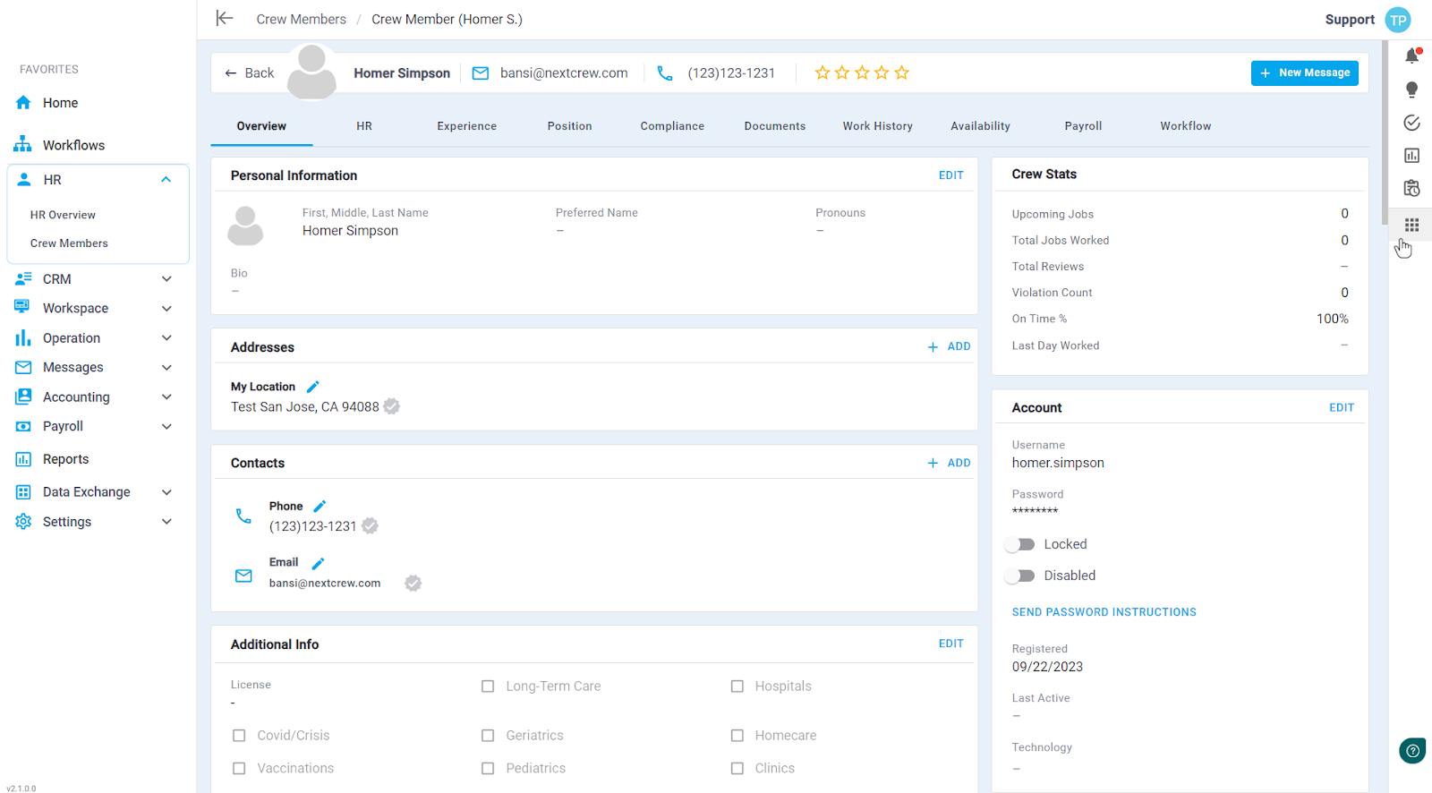Click the Crew Members breadcrumb link

click(x=301, y=19)
